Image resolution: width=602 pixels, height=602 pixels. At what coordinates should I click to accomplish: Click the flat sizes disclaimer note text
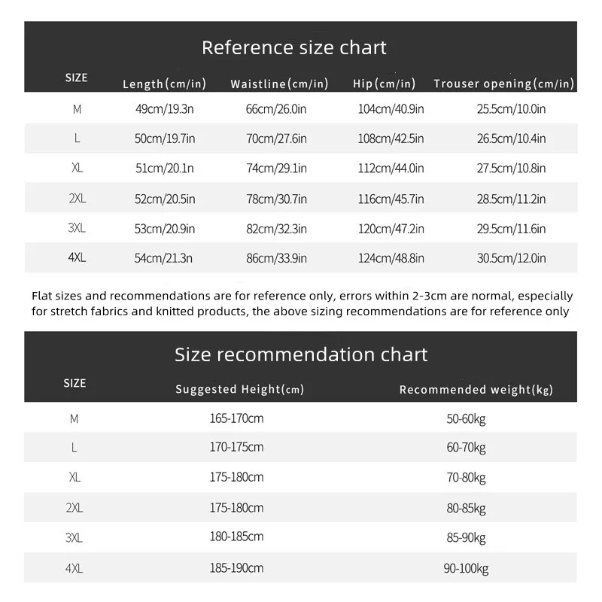(301, 304)
